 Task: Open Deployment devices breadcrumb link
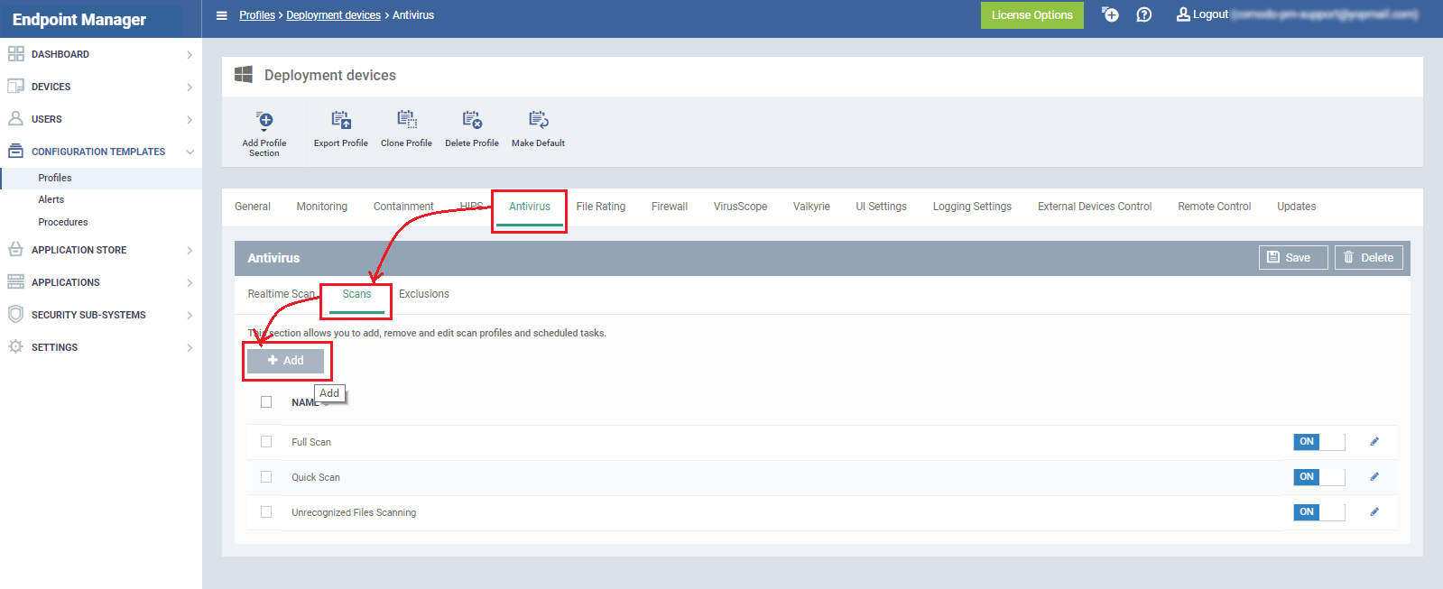point(334,15)
